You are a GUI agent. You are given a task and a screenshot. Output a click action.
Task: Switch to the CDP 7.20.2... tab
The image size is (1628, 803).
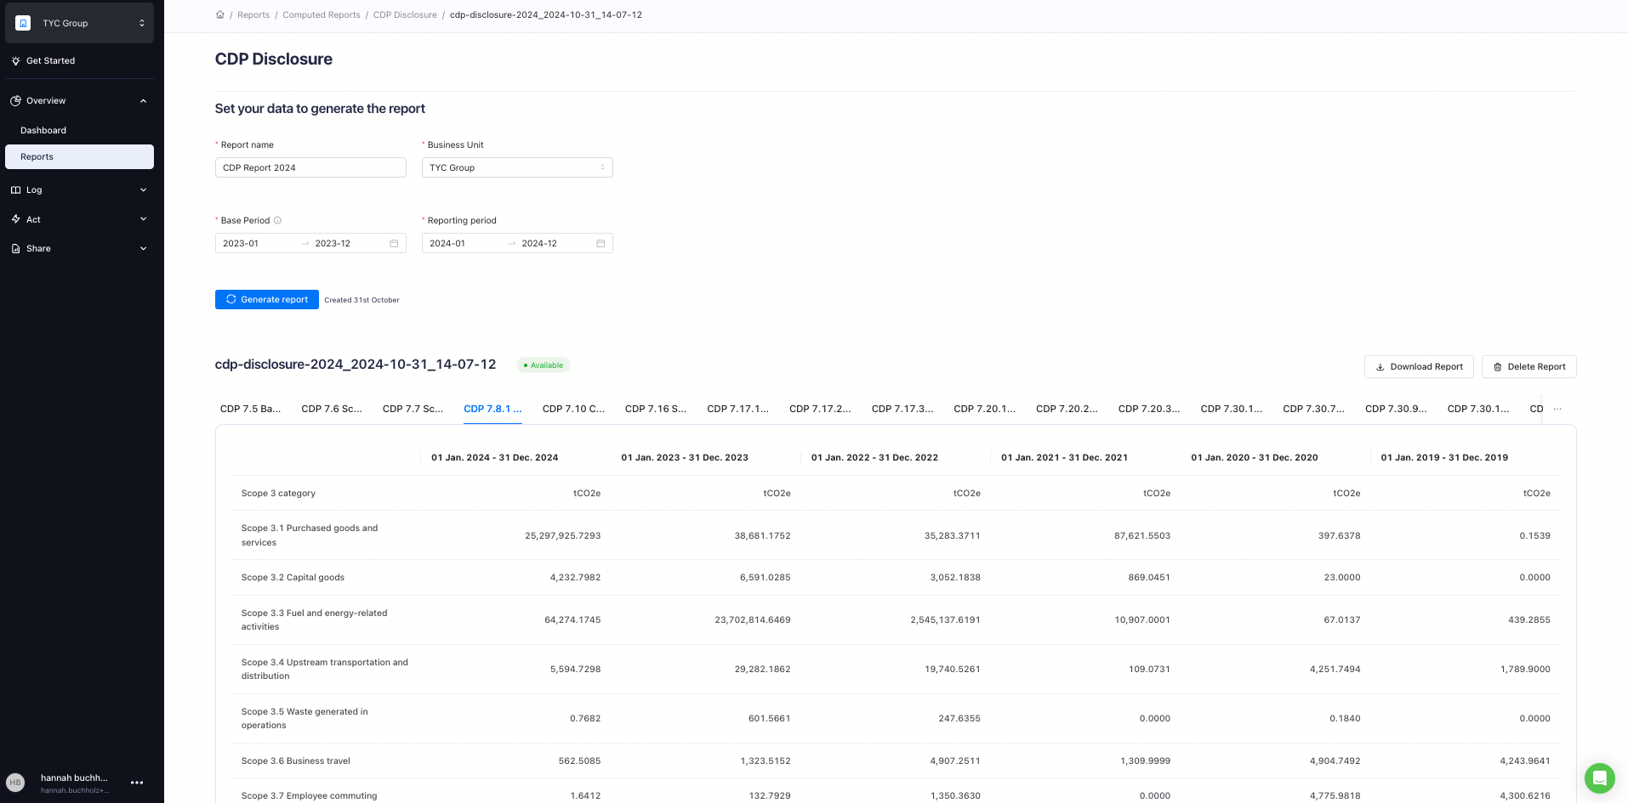[x=1067, y=409]
